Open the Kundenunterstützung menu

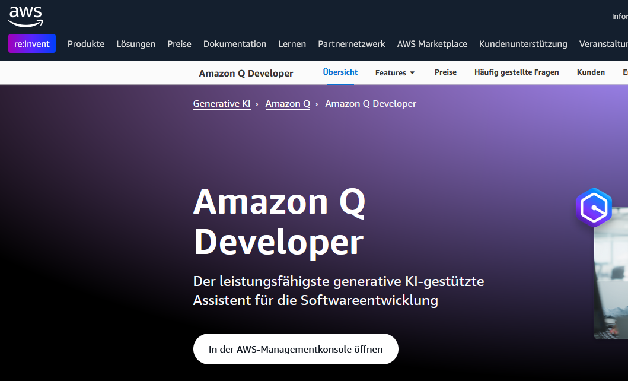(523, 44)
